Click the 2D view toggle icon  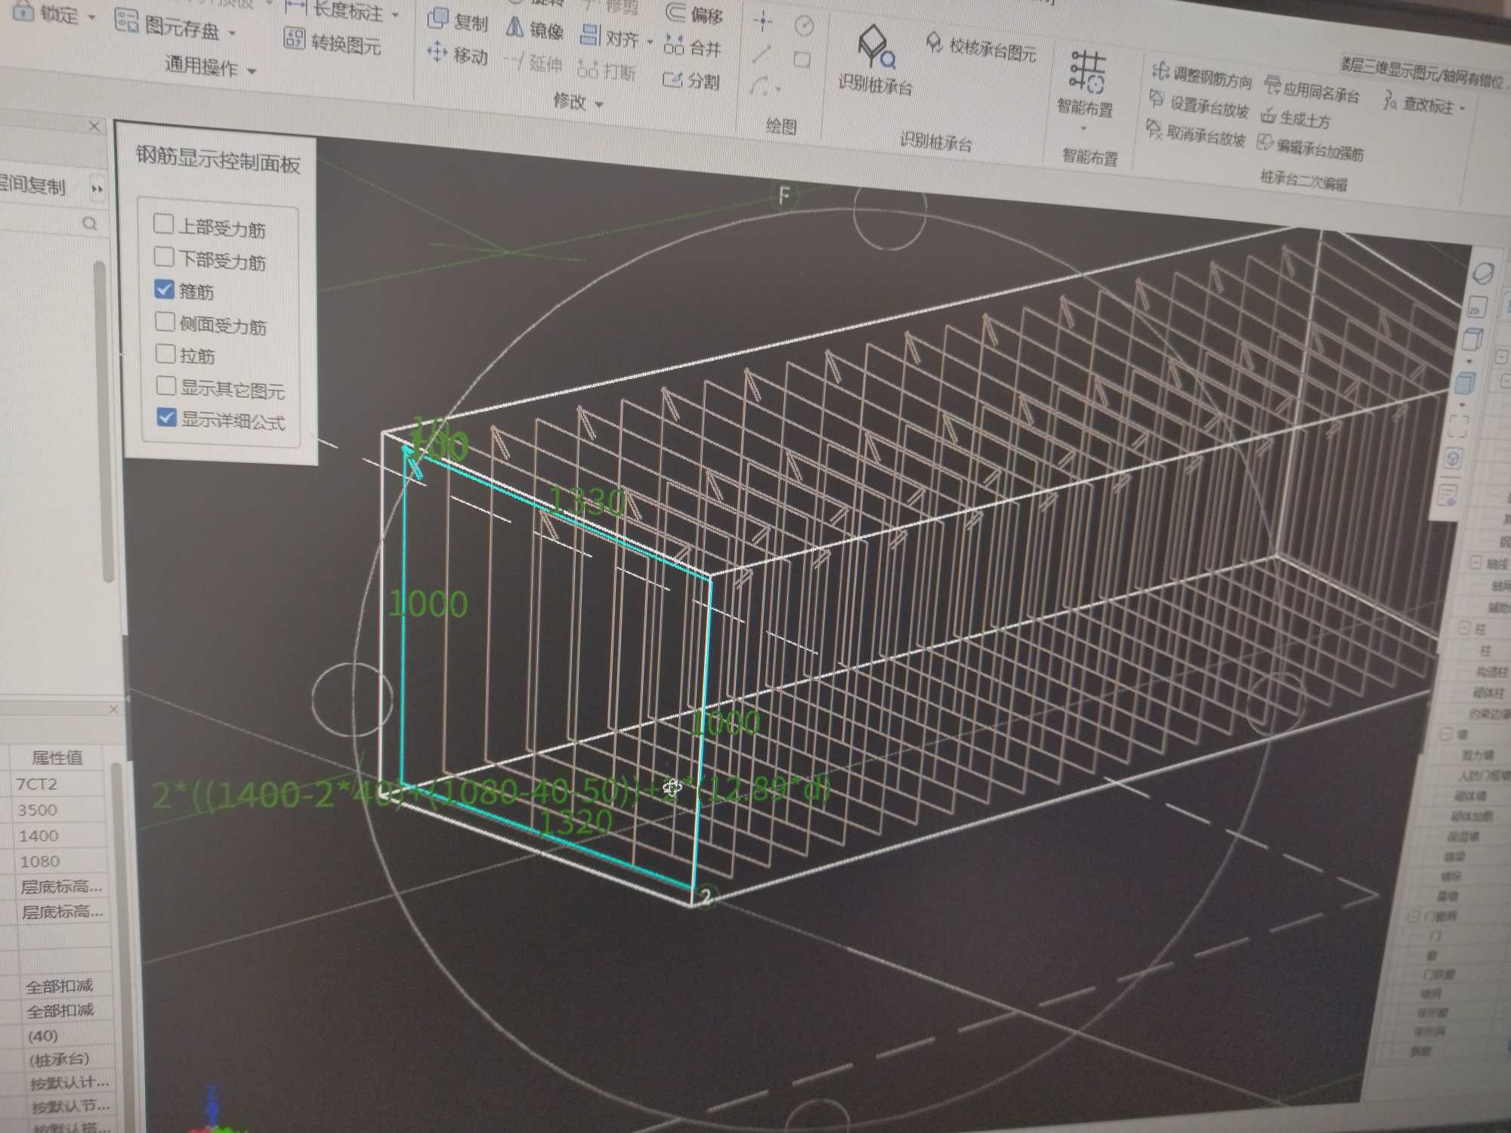pyautogui.click(x=1477, y=307)
